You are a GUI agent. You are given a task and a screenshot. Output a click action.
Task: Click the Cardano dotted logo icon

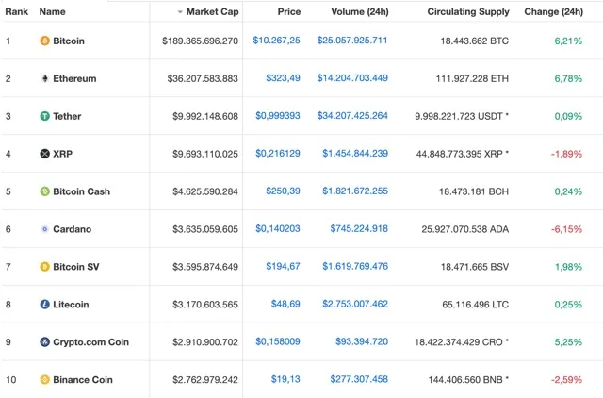click(x=44, y=229)
